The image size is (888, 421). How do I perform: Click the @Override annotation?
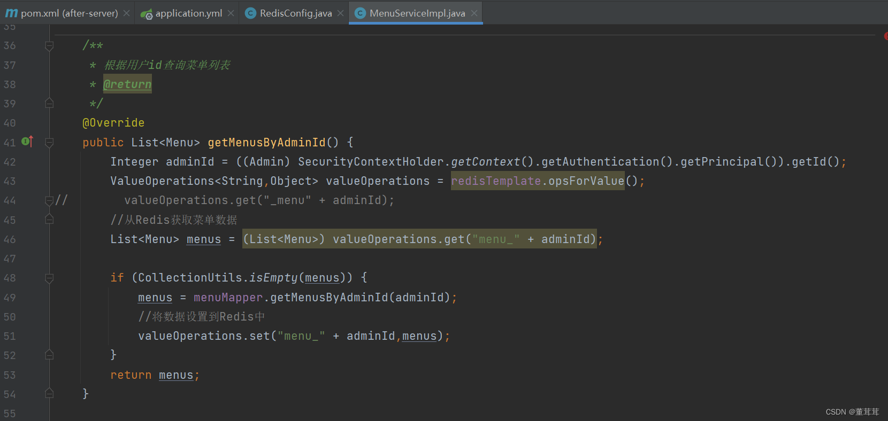point(113,123)
